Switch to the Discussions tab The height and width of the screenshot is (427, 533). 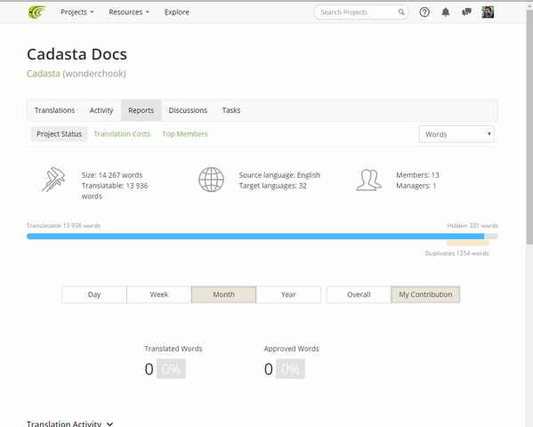coord(188,110)
